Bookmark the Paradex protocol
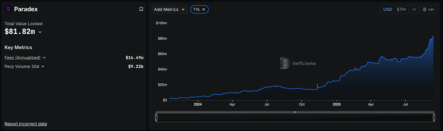The height and width of the screenshot is (131, 443). [x=141, y=9]
